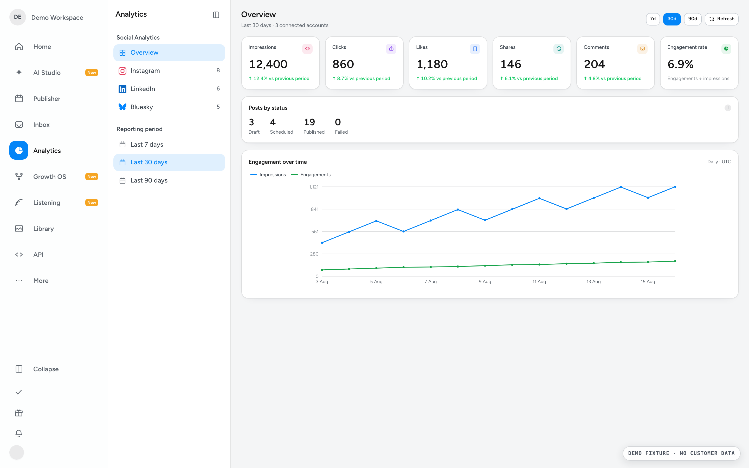Open Growth OS branch icon
749x468 pixels.
19,177
